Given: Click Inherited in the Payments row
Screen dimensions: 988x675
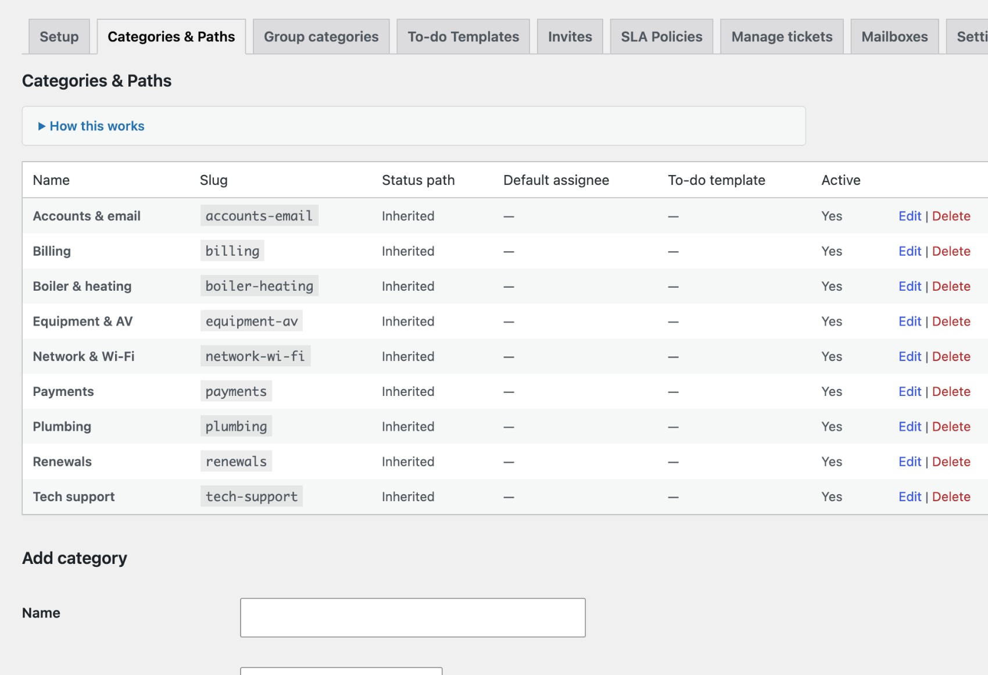Looking at the screenshot, I should click(x=408, y=391).
